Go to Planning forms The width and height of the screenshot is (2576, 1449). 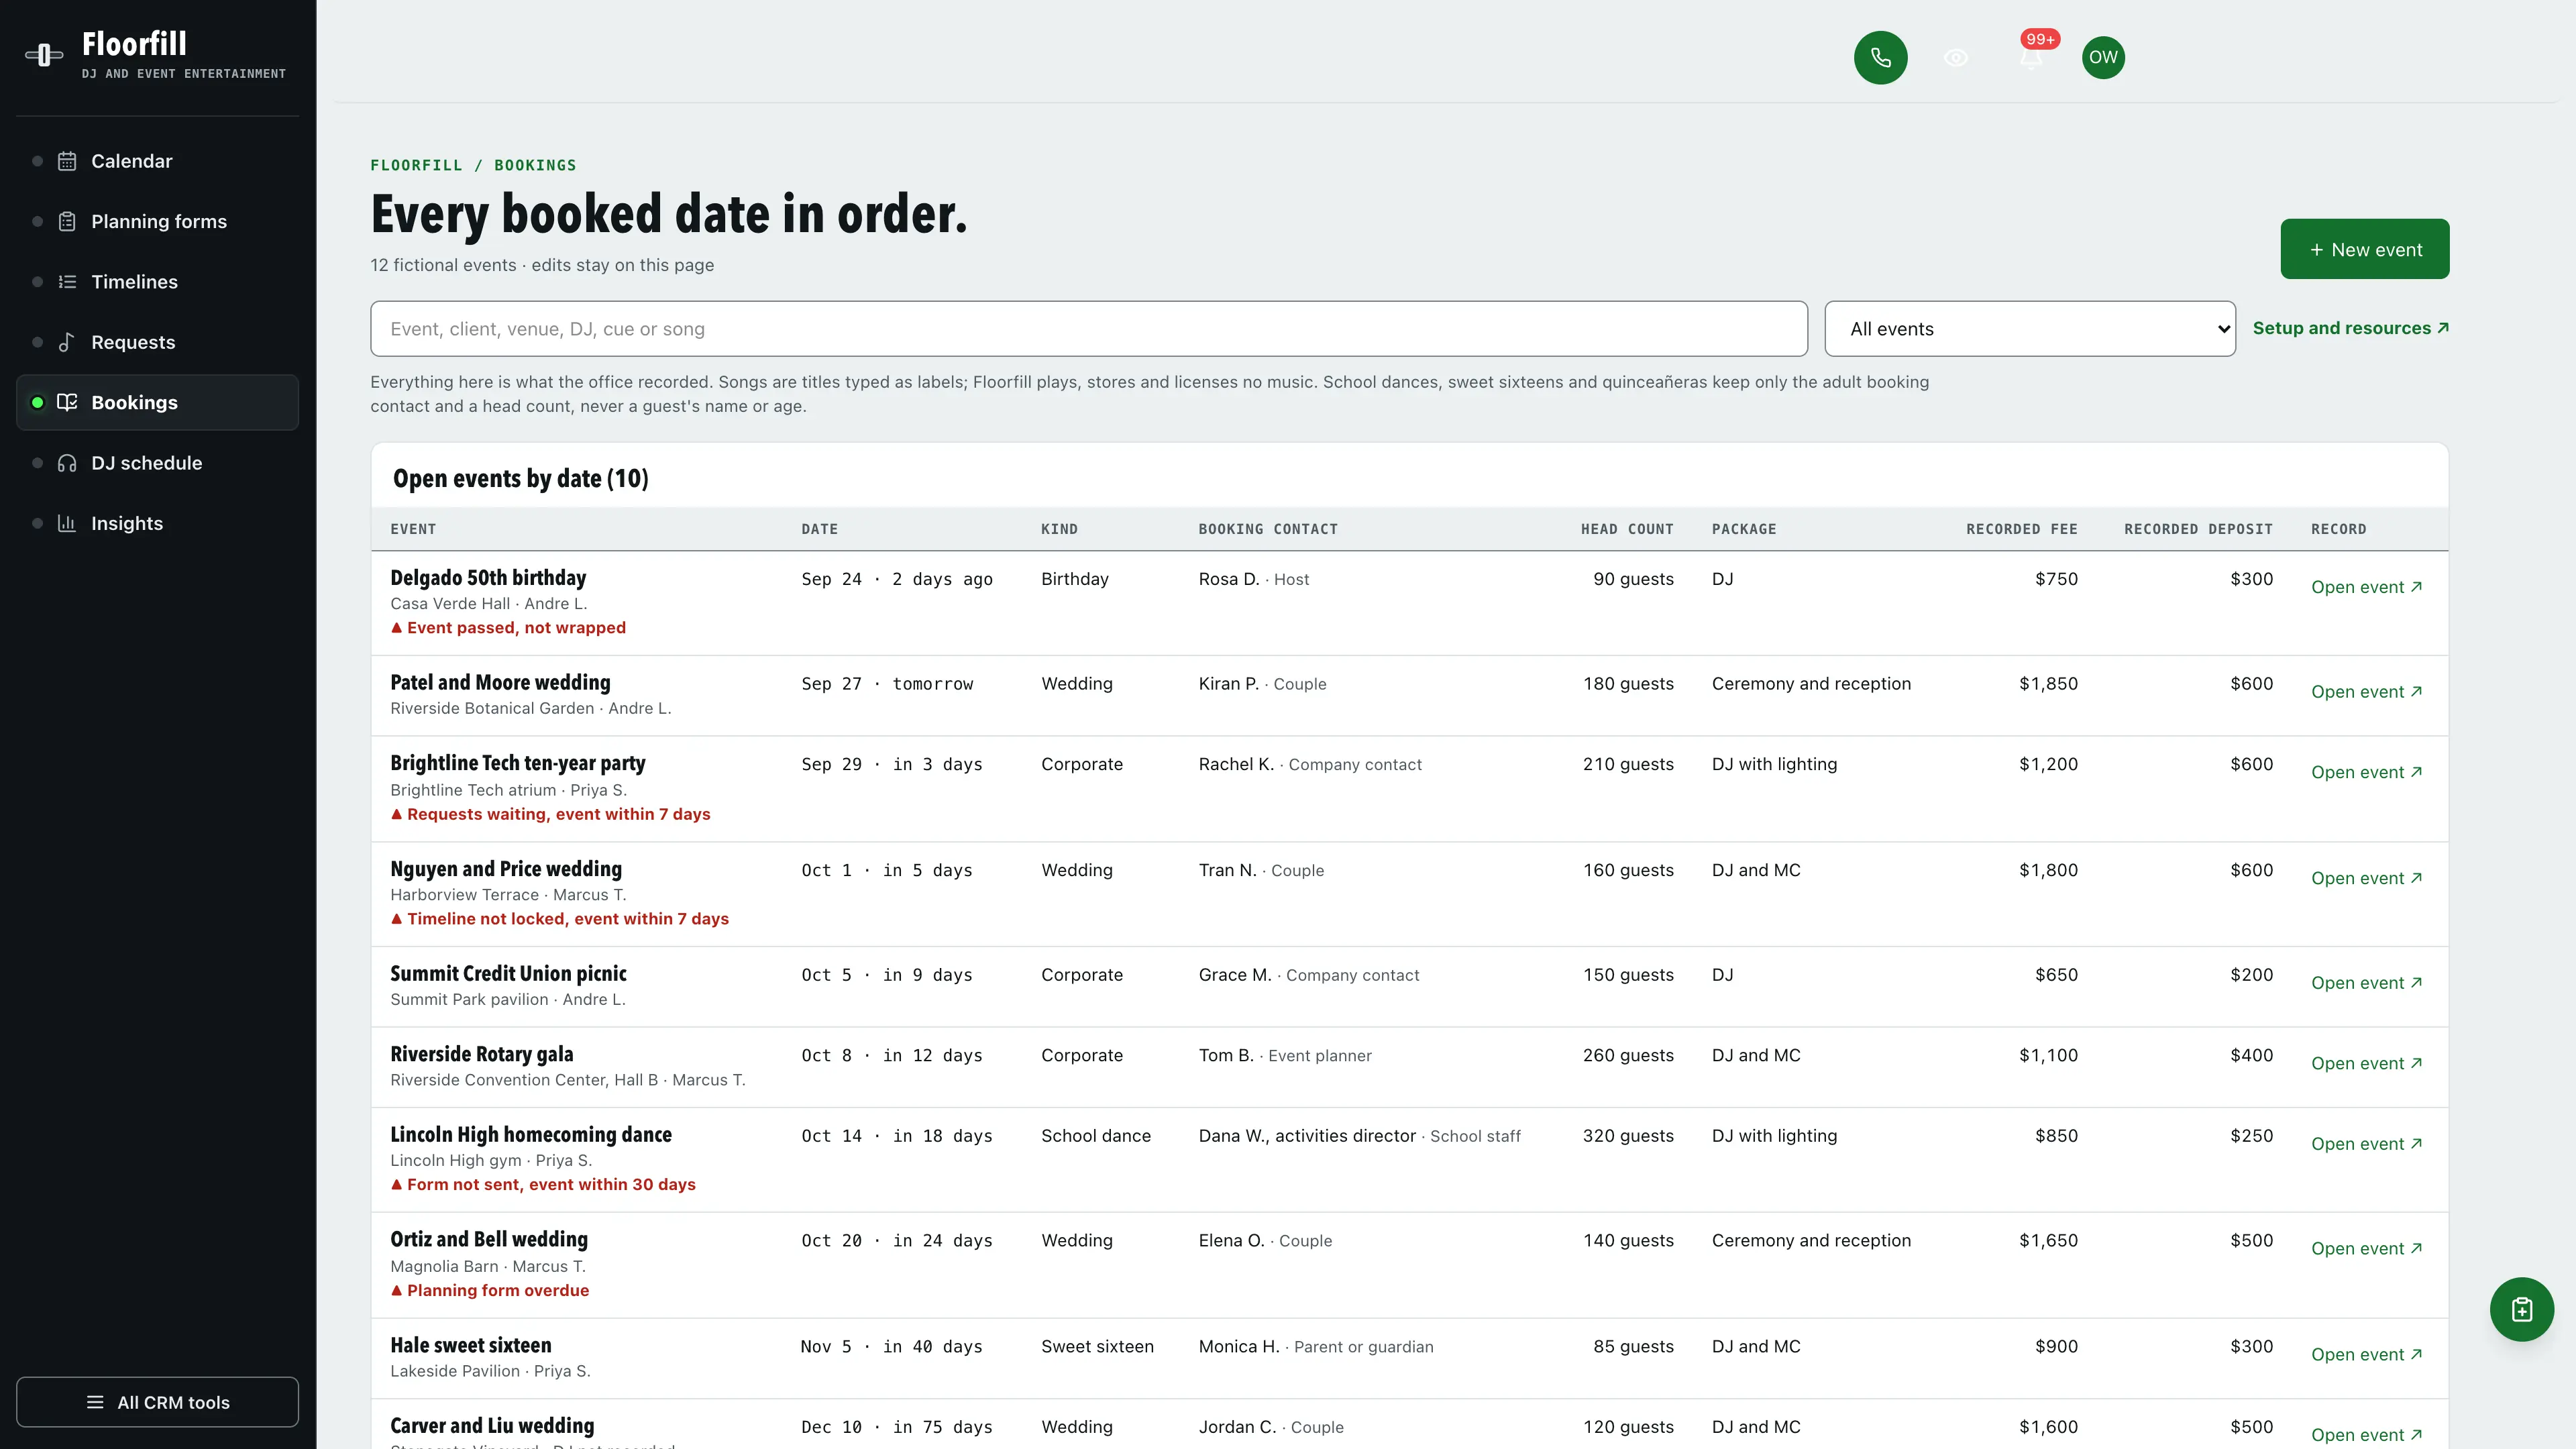(157, 221)
